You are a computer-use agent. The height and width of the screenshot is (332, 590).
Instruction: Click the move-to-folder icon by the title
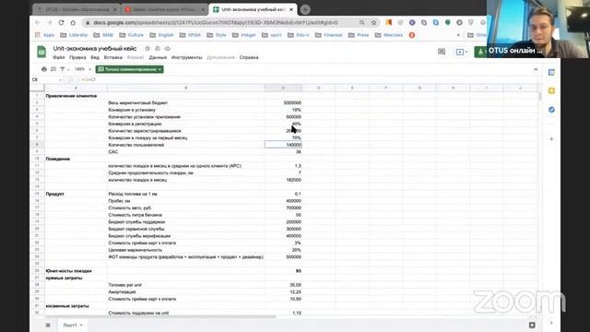point(158,49)
